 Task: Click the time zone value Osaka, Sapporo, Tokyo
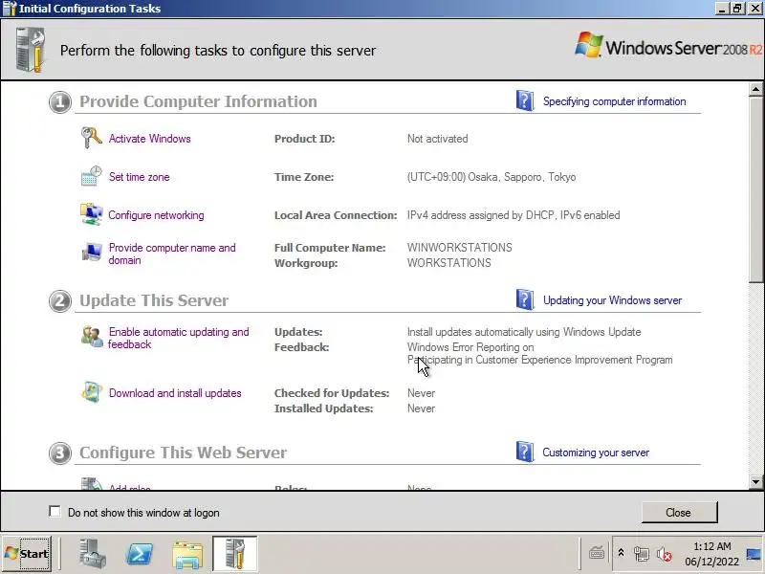[492, 177]
